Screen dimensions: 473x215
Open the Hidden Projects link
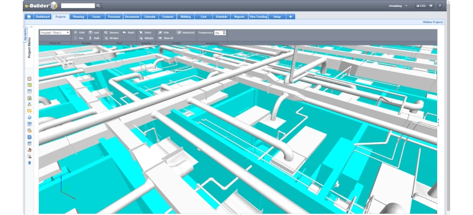click(x=433, y=22)
